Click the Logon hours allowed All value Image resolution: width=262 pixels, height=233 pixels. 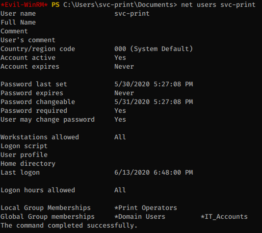click(x=120, y=190)
